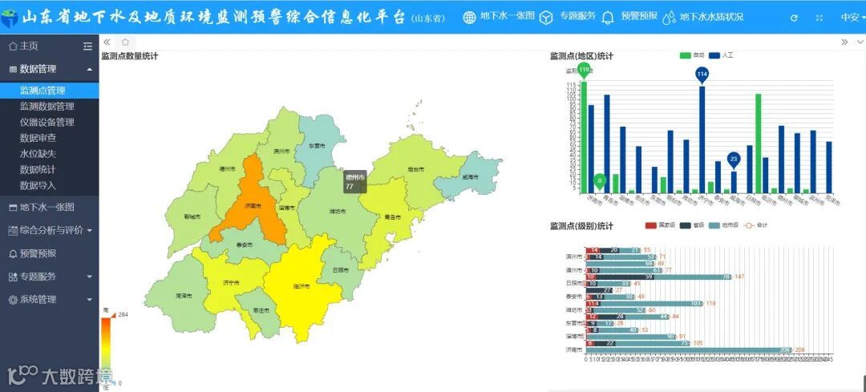Click the bell icon beside sidebar 预警预报
The width and height of the screenshot is (866, 392).
click(x=14, y=254)
